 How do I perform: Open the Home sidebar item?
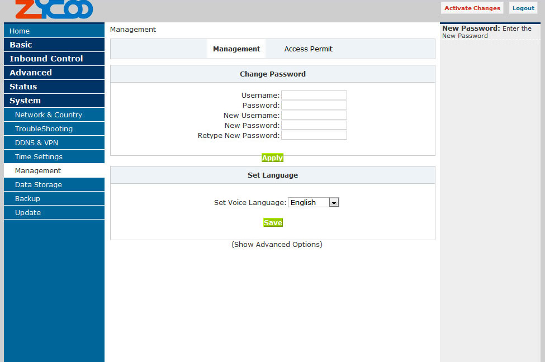tap(20, 31)
